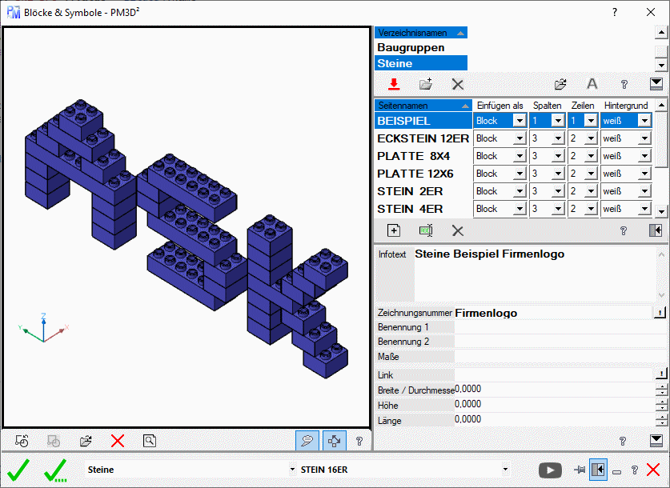The height and width of the screenshot is (488, 670).
Task: Click the letter A font icon
Action: tap(592, 84)
